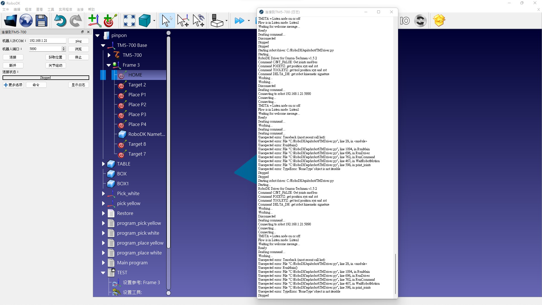The width and height of the screenshot is (542, 305).
Task: Open the IO toolbar icon
Action: [405, 21]
